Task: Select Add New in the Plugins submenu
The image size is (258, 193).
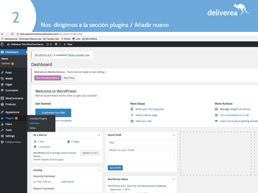Action: click(x=35, y=123)
